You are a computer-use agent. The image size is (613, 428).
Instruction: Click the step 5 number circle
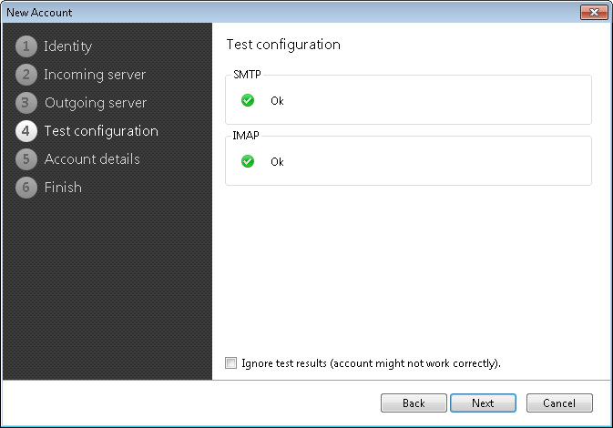(26, 159)
